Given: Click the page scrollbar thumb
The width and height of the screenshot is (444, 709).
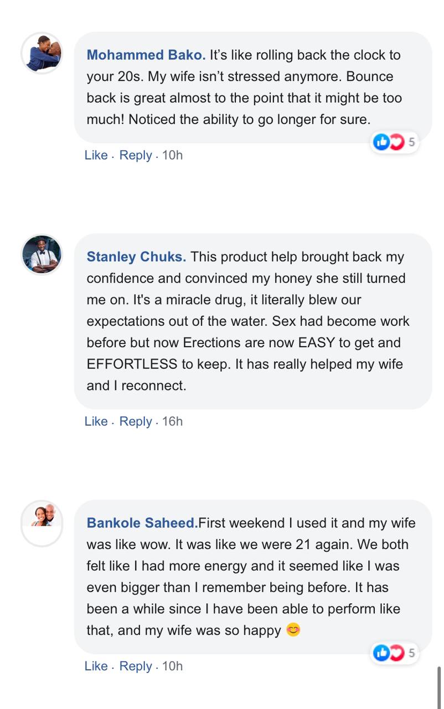Looking at the screenshot, I should coord(439,687).
